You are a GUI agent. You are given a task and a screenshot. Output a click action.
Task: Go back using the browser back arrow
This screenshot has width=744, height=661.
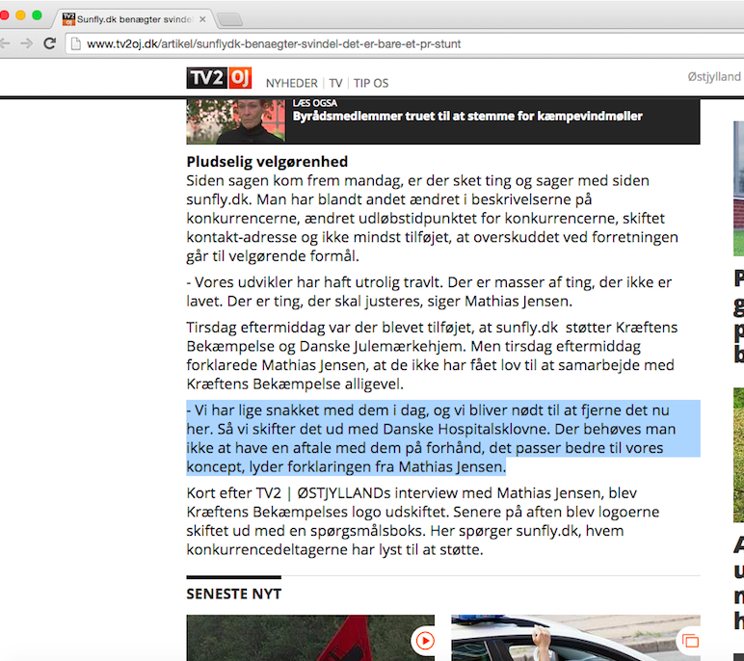coord(5,43)
